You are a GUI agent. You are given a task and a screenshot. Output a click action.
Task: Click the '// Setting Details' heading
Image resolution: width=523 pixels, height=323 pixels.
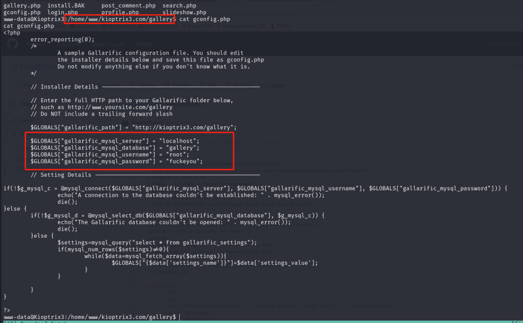click(x=61, y=175)
